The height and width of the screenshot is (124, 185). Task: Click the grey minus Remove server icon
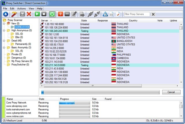67,14
